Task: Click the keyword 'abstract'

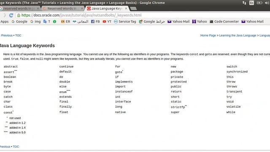Action: tap(11, 67)
